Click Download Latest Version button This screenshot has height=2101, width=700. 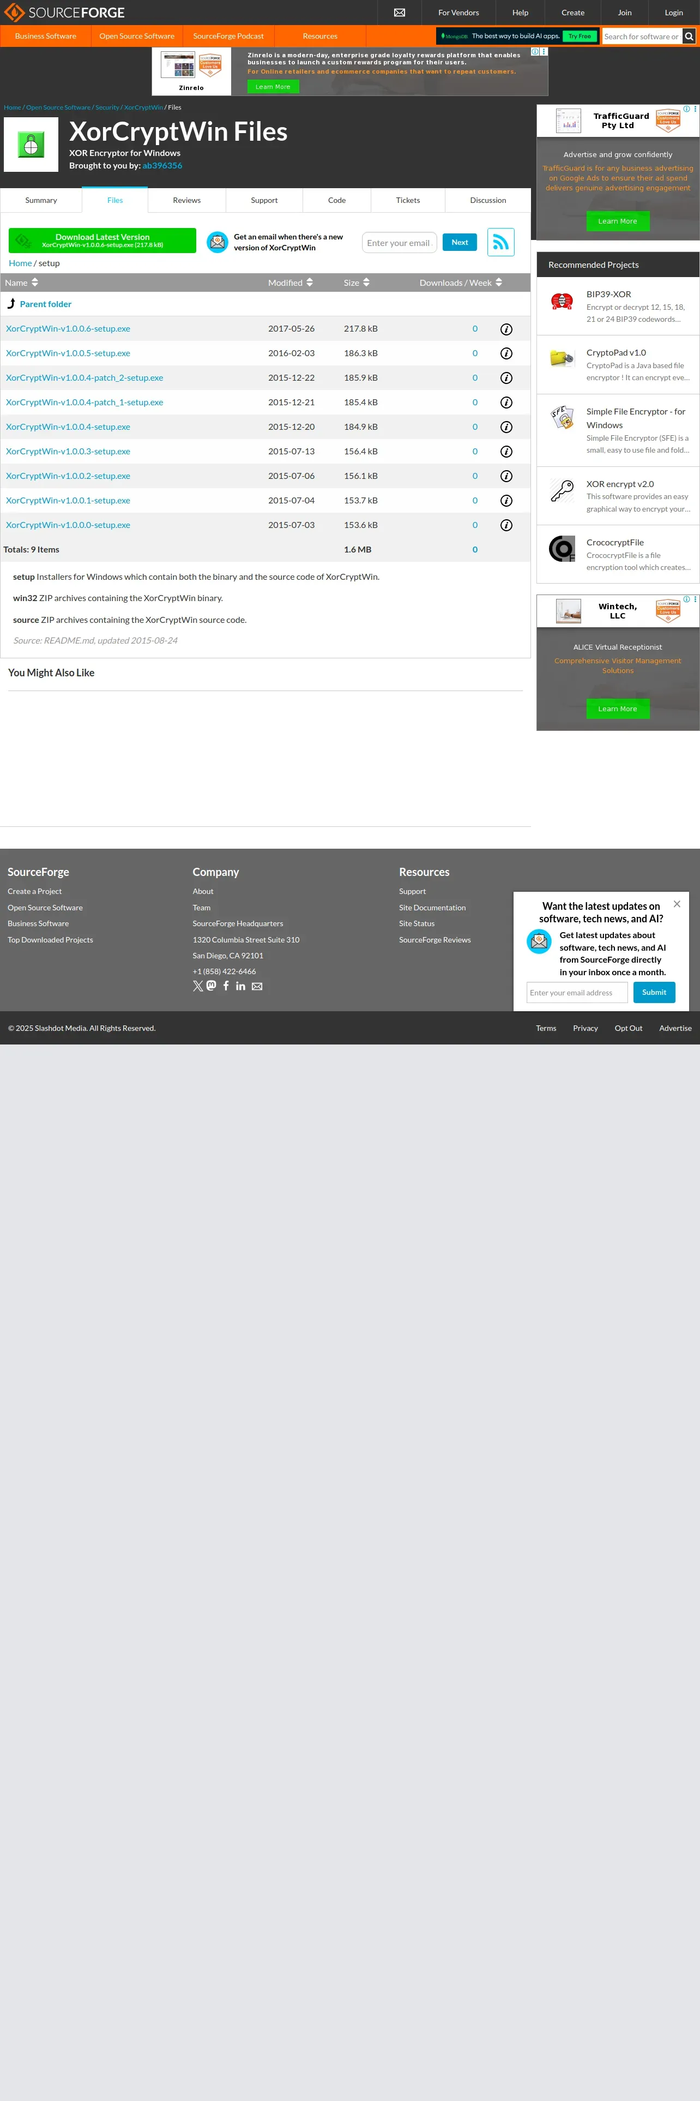click(x=102, y=241)
